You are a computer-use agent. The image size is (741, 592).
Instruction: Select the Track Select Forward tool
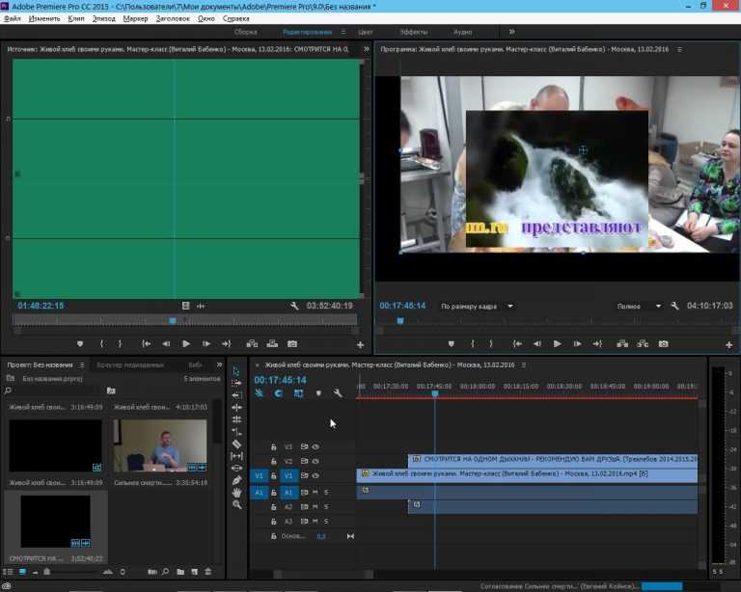(x=236, y=383)
